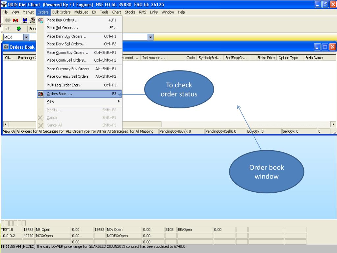Viewport: 337px width, 253px height.
Task: Click the red binoculars toolbar icon
Action: tap(15, 20)
